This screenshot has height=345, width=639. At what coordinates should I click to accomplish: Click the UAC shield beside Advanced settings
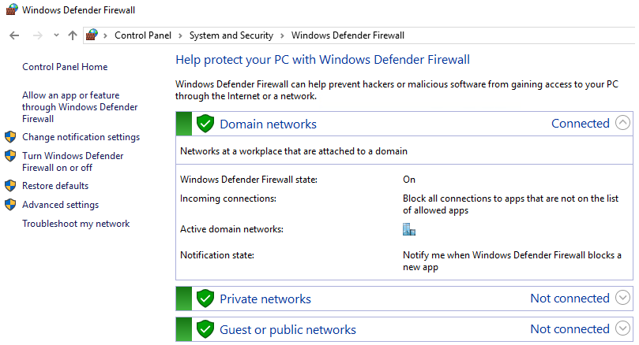click(10, 205)
